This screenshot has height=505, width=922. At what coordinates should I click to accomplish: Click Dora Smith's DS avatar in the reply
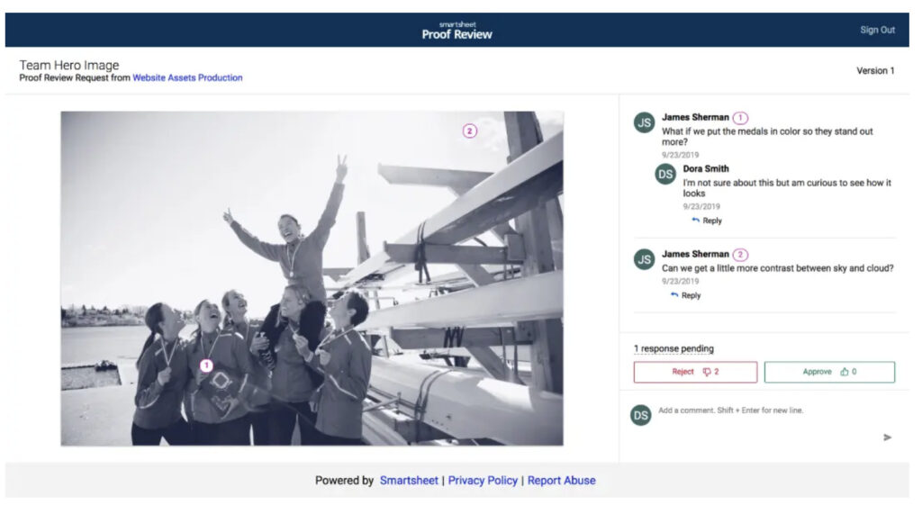pos(665,174)
